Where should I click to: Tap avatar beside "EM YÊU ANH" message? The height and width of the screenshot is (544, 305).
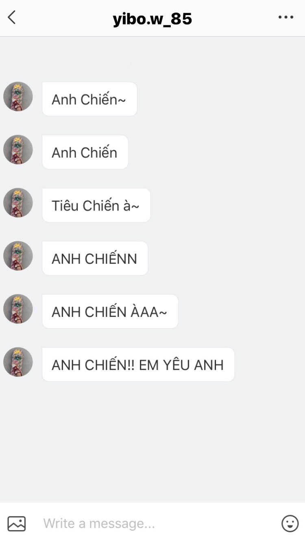(18, 362)
